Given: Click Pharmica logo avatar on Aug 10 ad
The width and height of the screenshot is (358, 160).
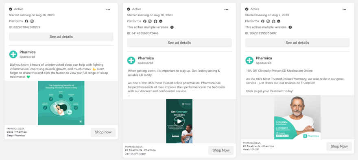Looking at the screenshot, I should 131,61.
